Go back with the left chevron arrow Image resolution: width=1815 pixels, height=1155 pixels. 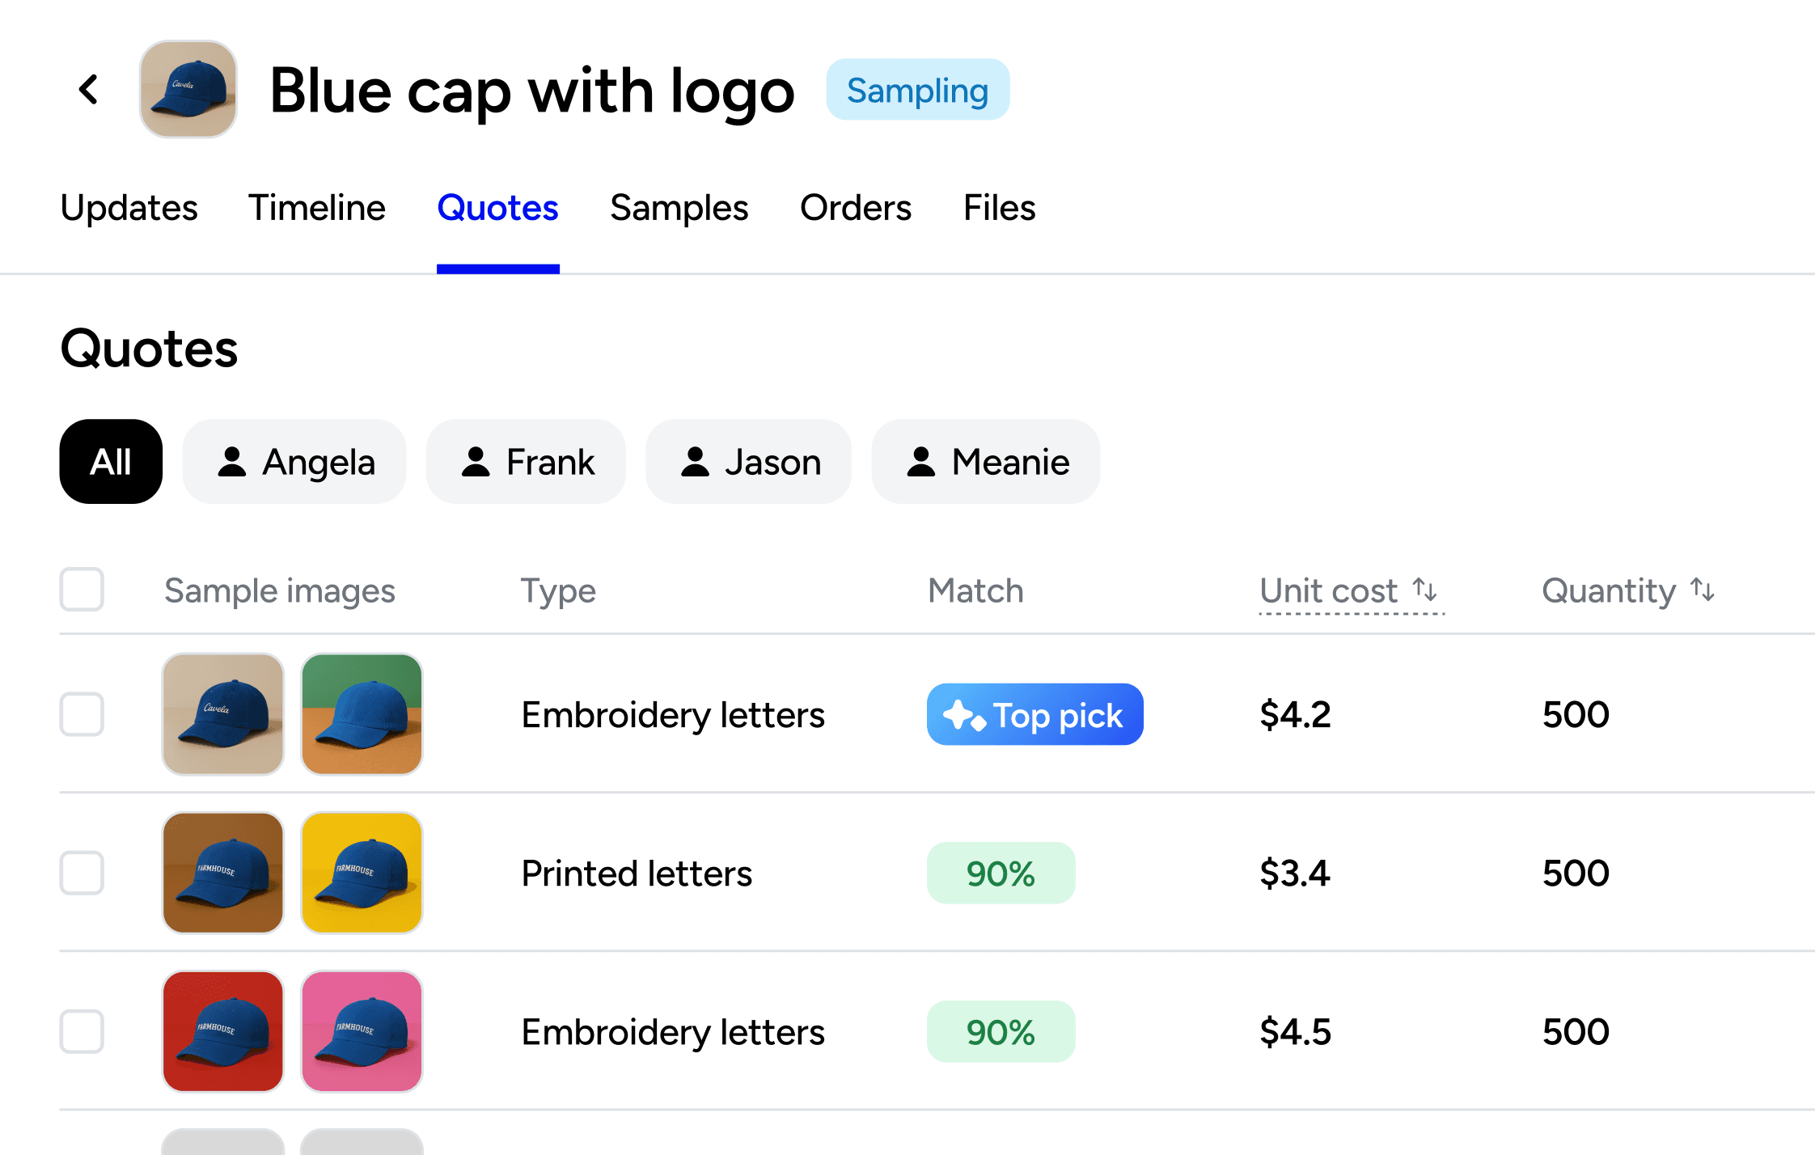coord(89,89)
